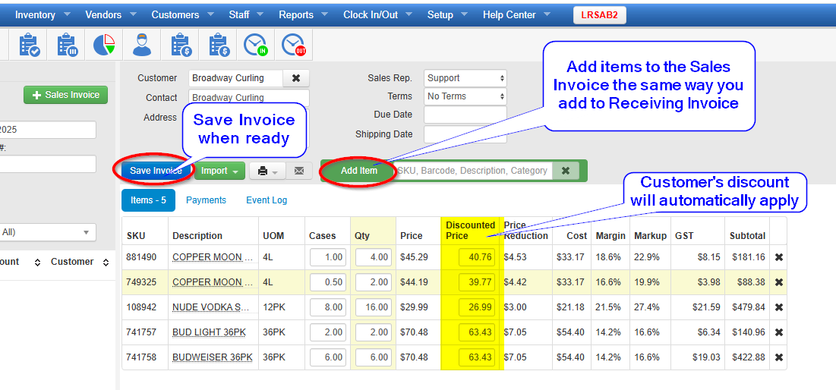Focus the SKU, Barcode, Description search field
Image resolution: width=836 pixels, height=390 pixels.
[474, 171]
